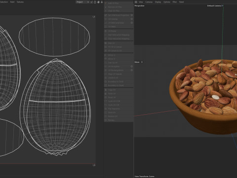Open the viewport Cameras menu
Image resolution: width=237 pixels, height=178 pixels.
point(149,2)
